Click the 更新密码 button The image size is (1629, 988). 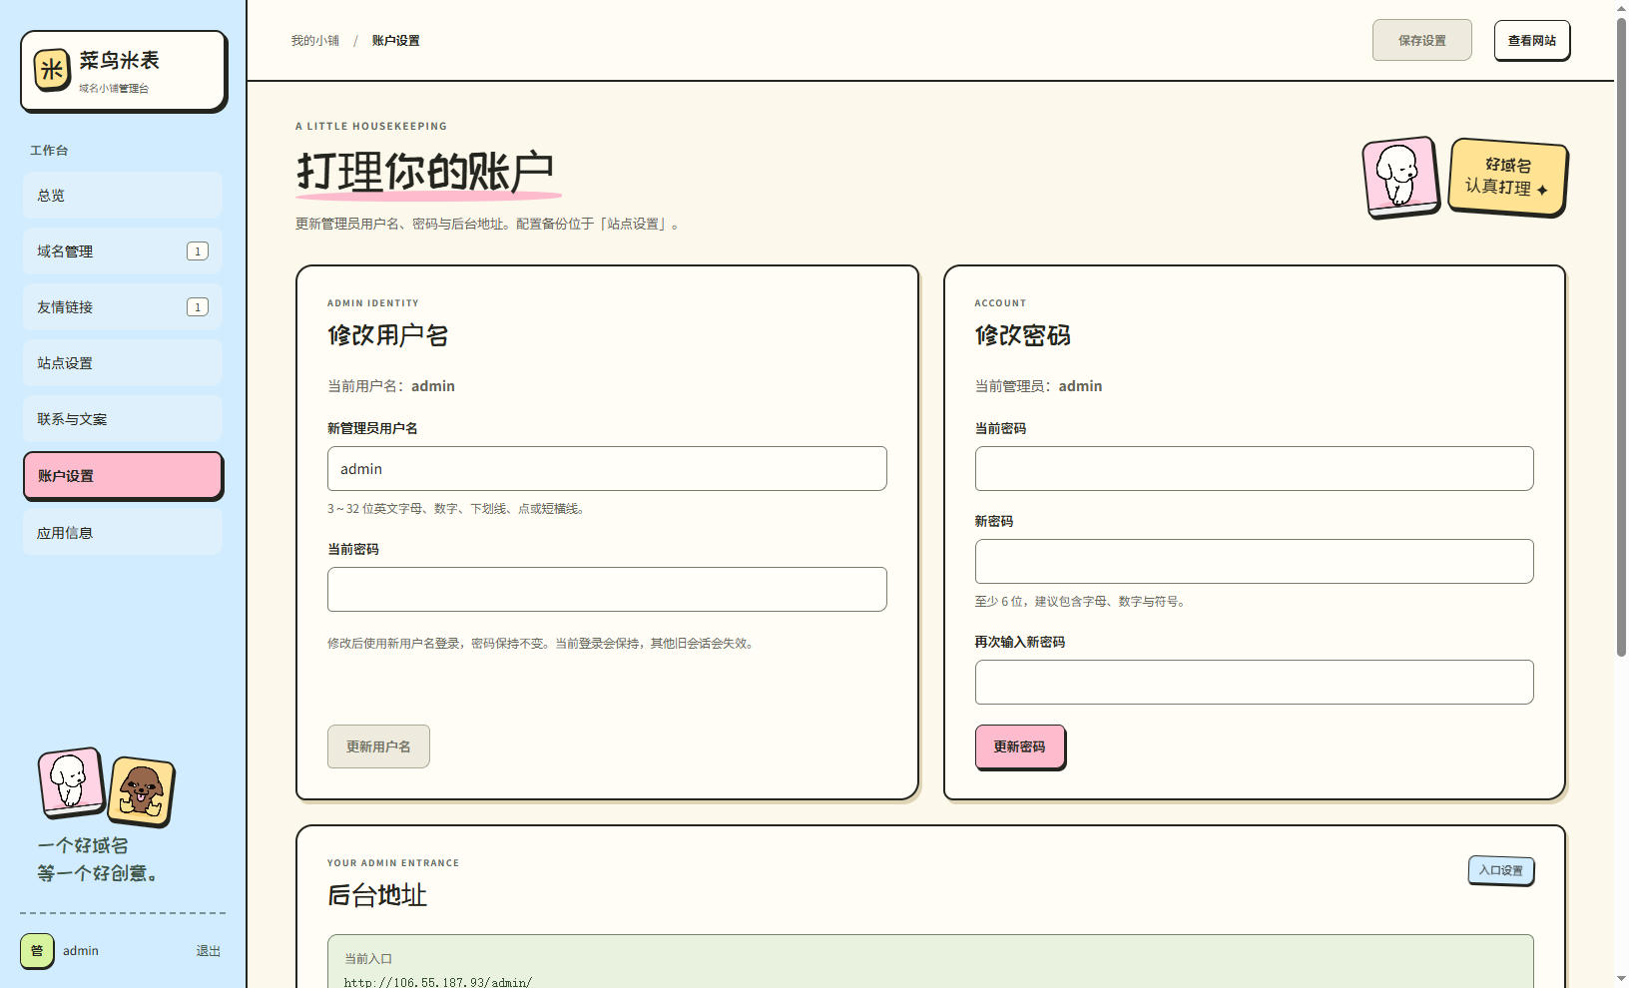(1019, 746)
